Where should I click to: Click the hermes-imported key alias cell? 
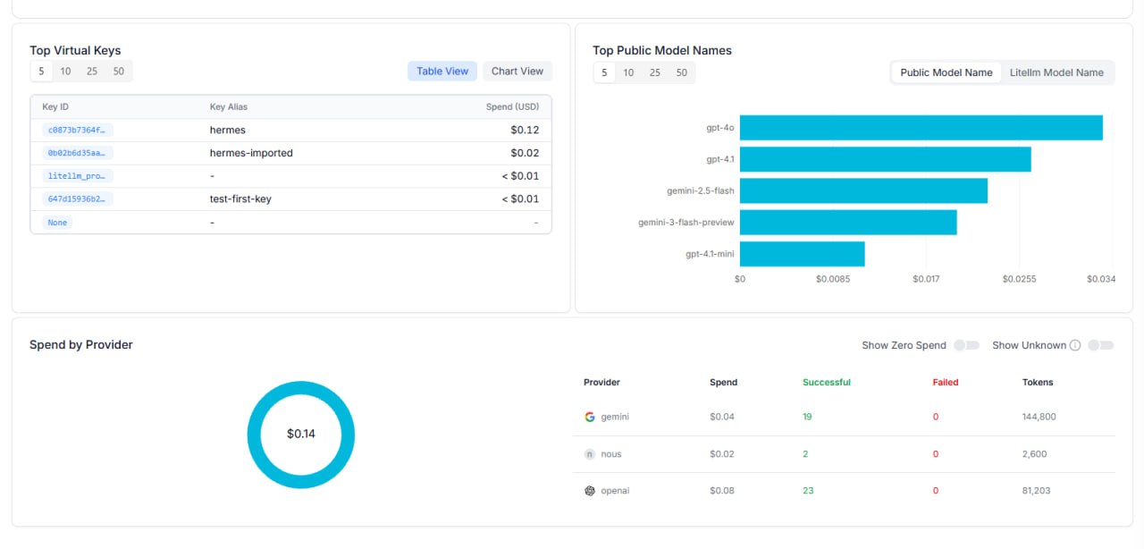(x=251, y=153)
